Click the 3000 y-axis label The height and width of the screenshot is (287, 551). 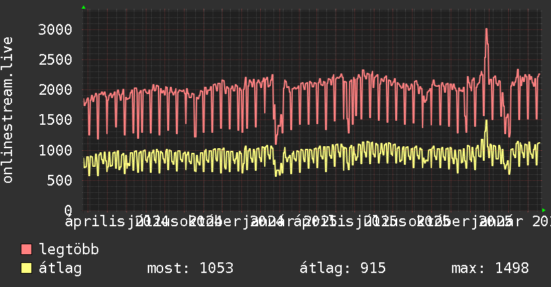pyautogui.click(x=56, y=29)
